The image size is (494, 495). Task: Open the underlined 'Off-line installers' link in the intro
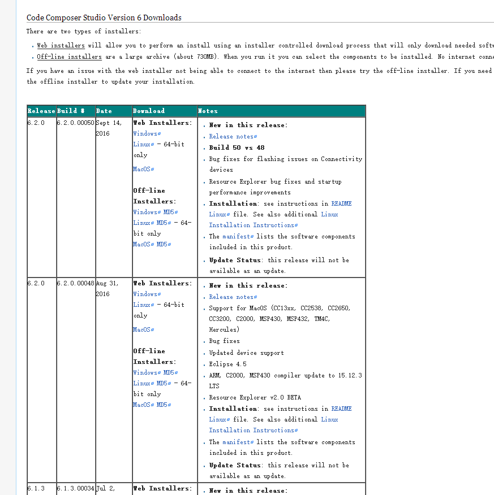(x=69, y=57)
